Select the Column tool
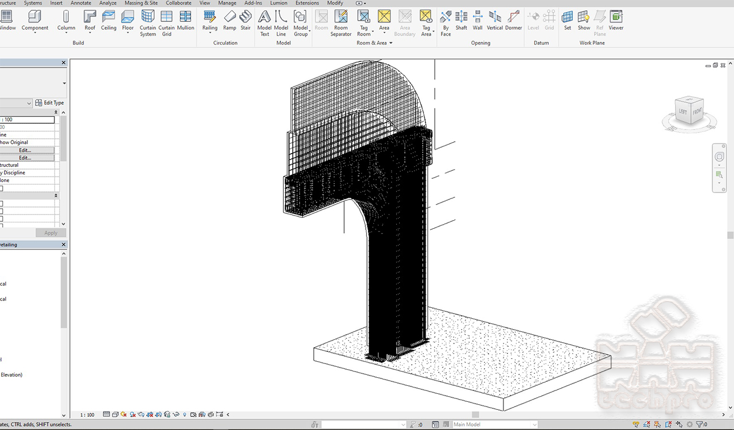The width and height of the screenshot is (734, 430). (66, 21)
